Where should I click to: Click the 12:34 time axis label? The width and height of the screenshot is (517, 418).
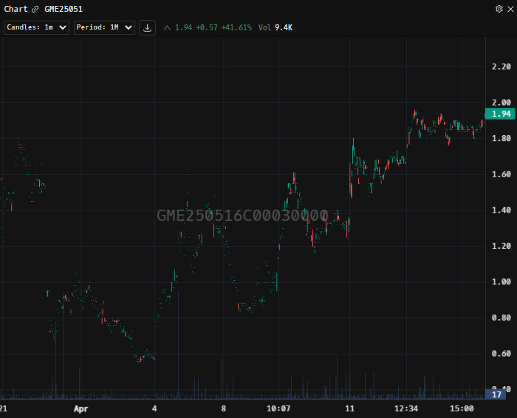(406, 409)
